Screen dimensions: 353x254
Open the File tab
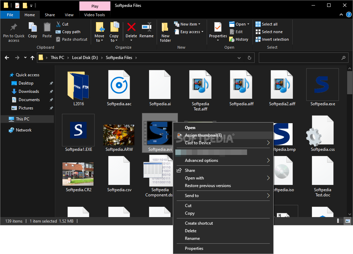point(10,15)
